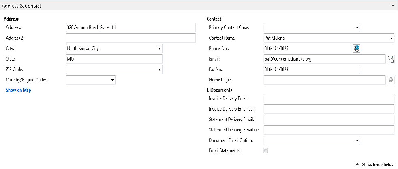Click the empty Home Page field

(325, 80)
